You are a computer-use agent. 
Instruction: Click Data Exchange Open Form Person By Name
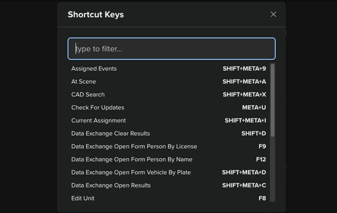[x=132, y=159]
